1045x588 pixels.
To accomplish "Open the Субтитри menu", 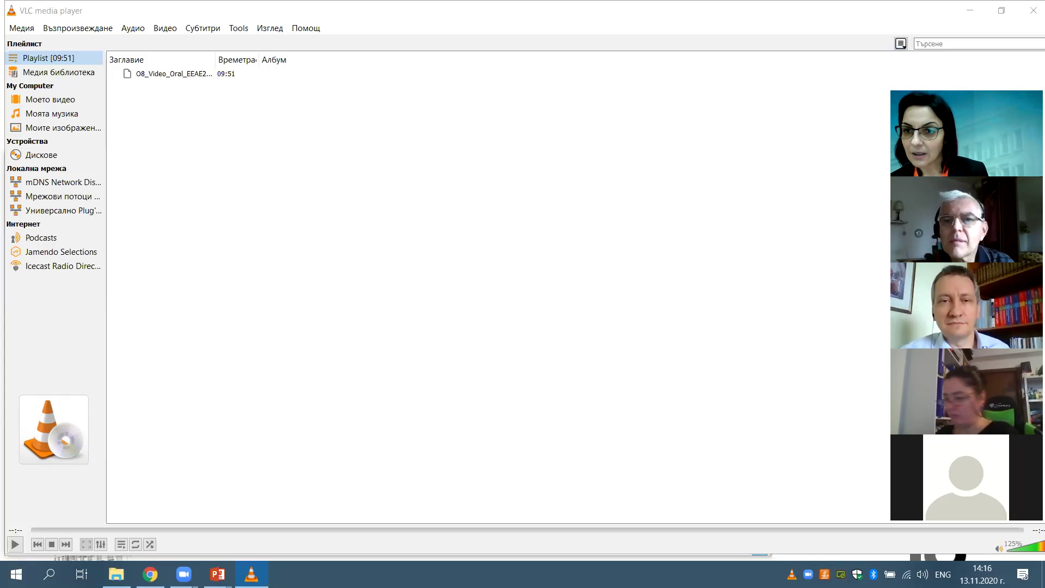I will click(x=202, y=28).
